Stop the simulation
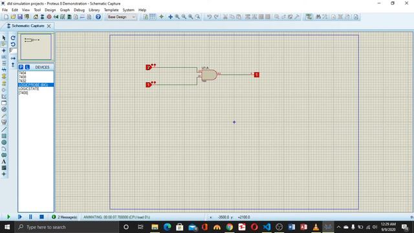Viewport: 414px width, 233px height. 41,217
